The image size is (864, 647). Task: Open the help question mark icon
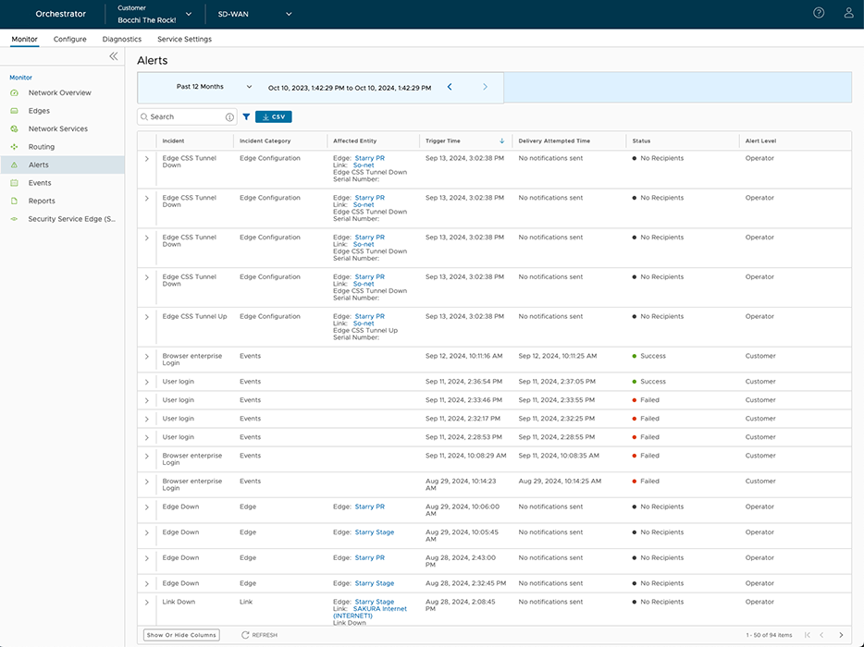pyautogui.click(x=819, y=13)
